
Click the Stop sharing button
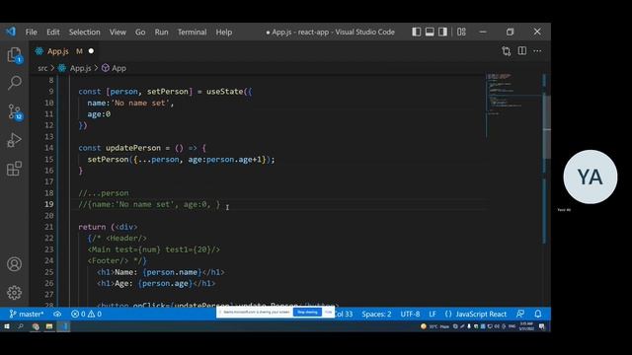click(x=307, y=312)
